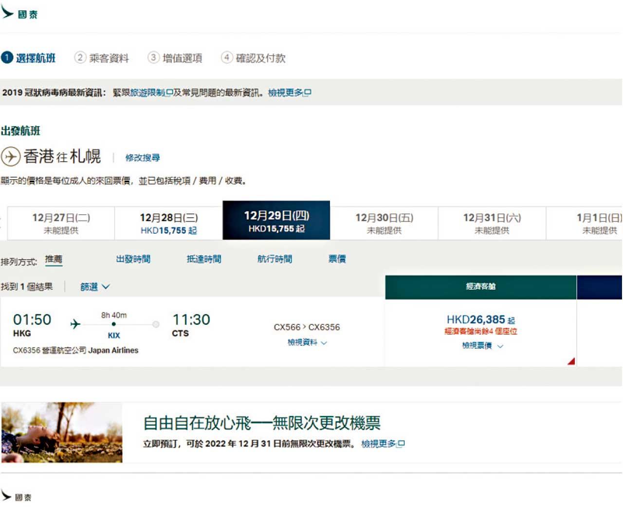Click the step 2 circle for 乘客資料
The height and width of the screenshot is (507, 623).
click(80, 57)
